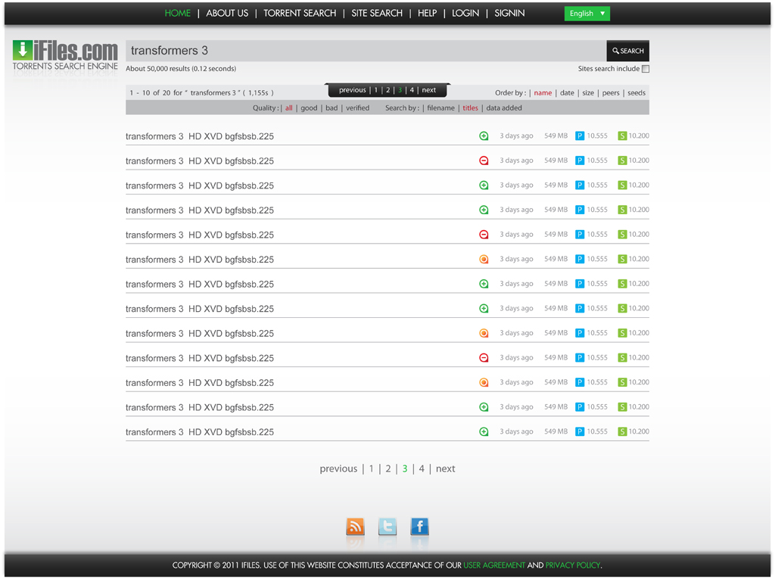Open the TORRENT SEARCH menu item
Screen dimensions: 775x579
point(300,14)
